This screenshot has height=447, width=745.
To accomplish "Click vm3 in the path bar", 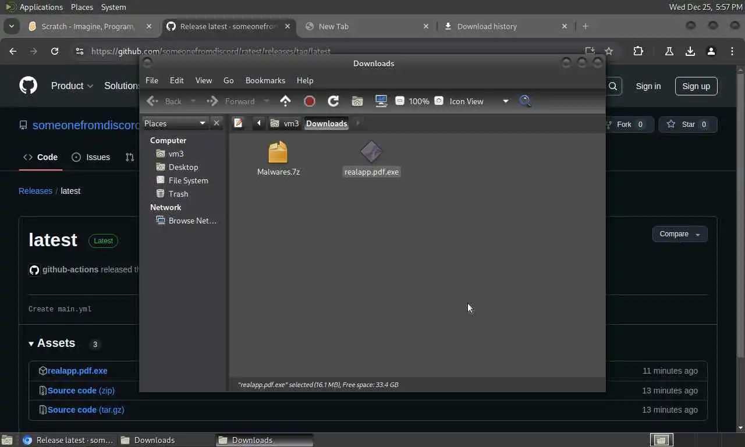I will (285, 123).
